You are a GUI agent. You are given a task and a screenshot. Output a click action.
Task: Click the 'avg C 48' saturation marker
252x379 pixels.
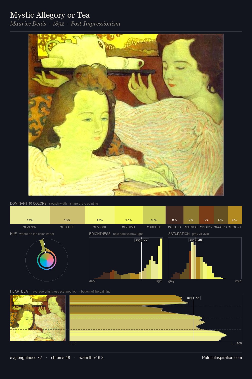[196, 240]
